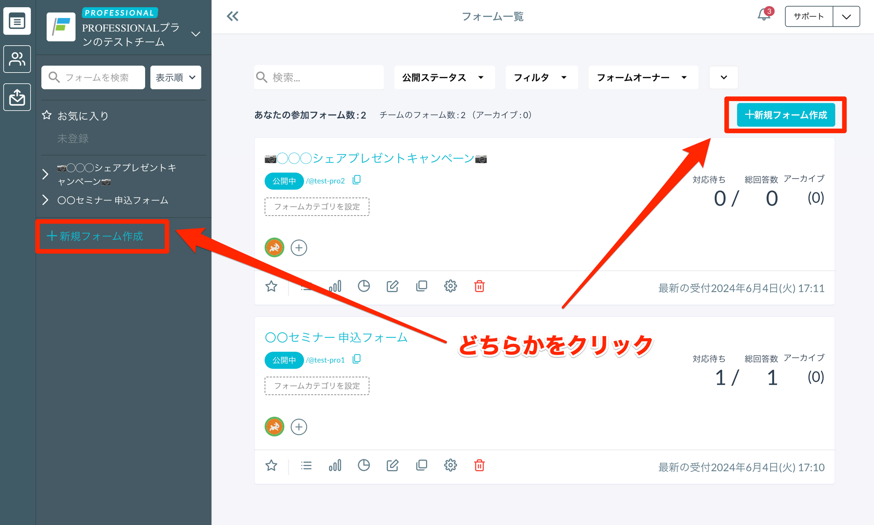Add a member with the plus circle on the campaign form
The width and height of the screenshot is (874, 525).
[299, 248]
